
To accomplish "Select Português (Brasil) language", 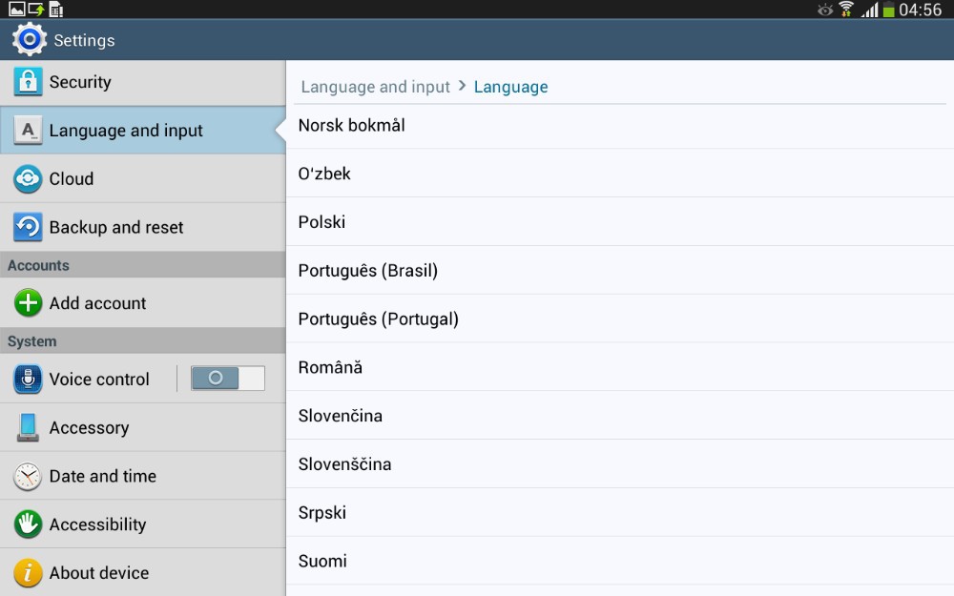I will pyautogui.click(x=367, y=271).
